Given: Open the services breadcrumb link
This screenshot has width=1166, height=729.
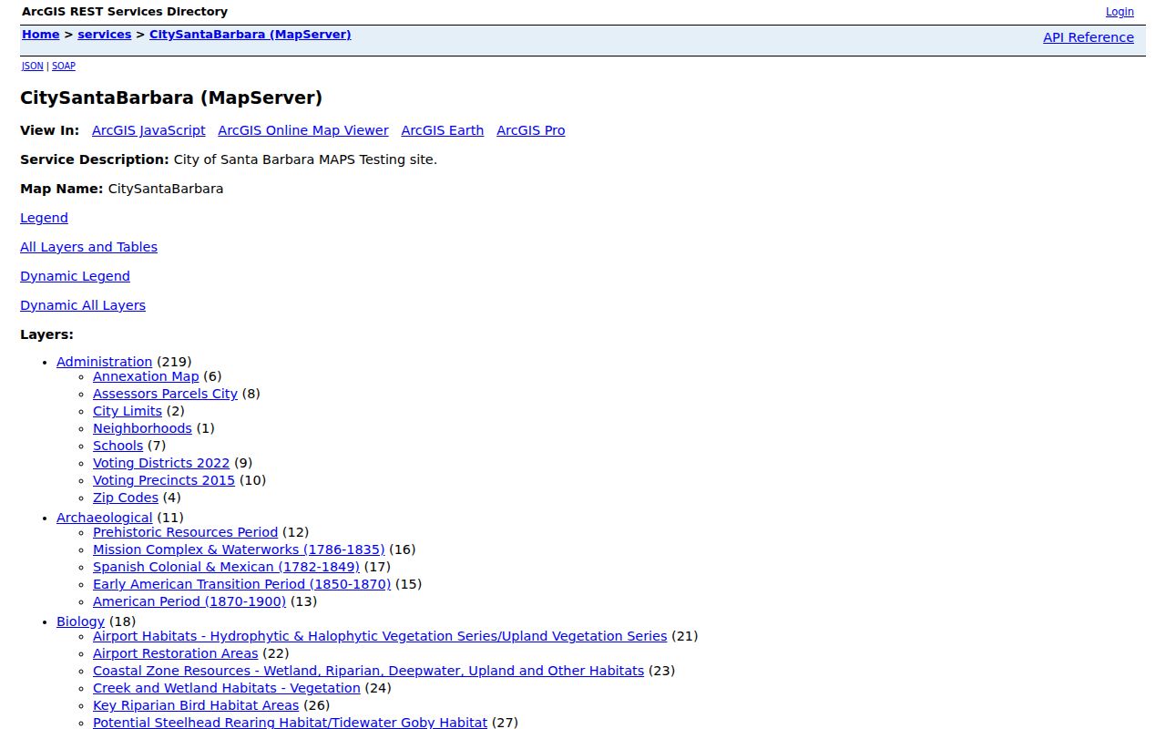Looking at the screenshot, I should [x=105, y=35].
